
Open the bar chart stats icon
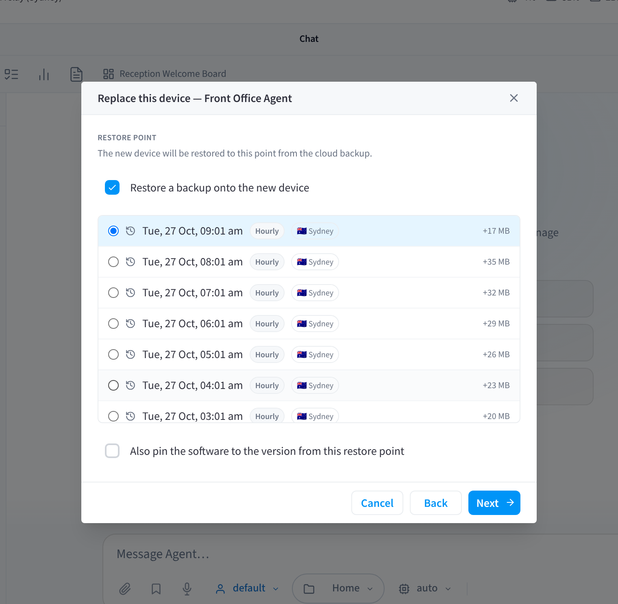[44, 74]
